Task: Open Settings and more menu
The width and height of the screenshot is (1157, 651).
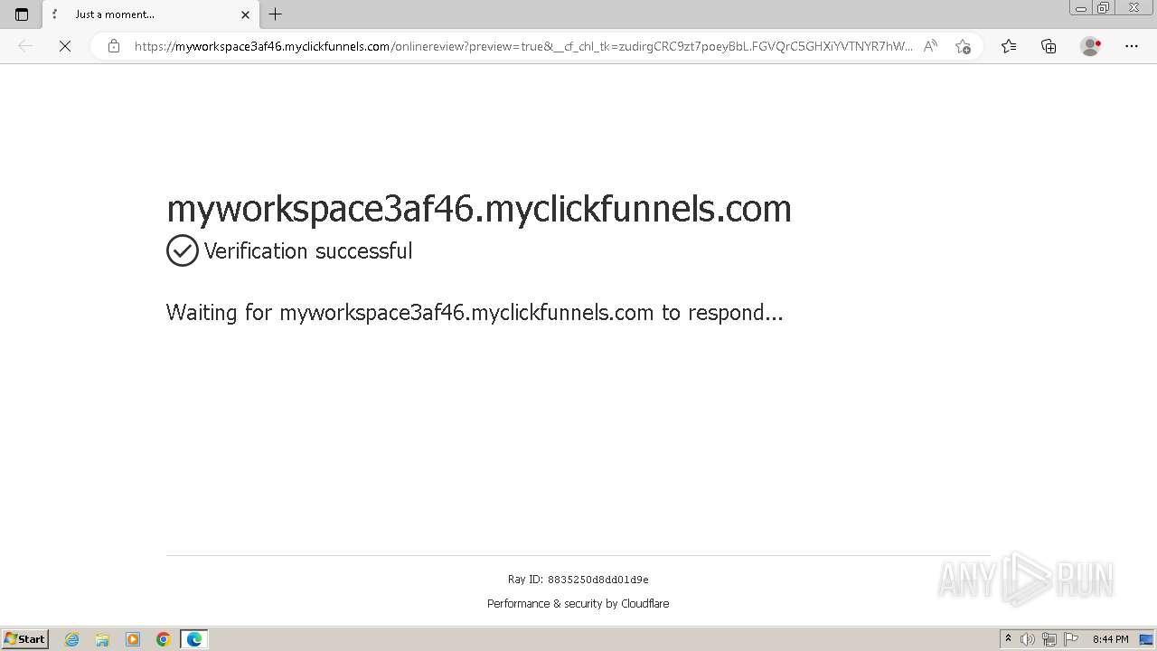Action: (x=1132, y=46)
